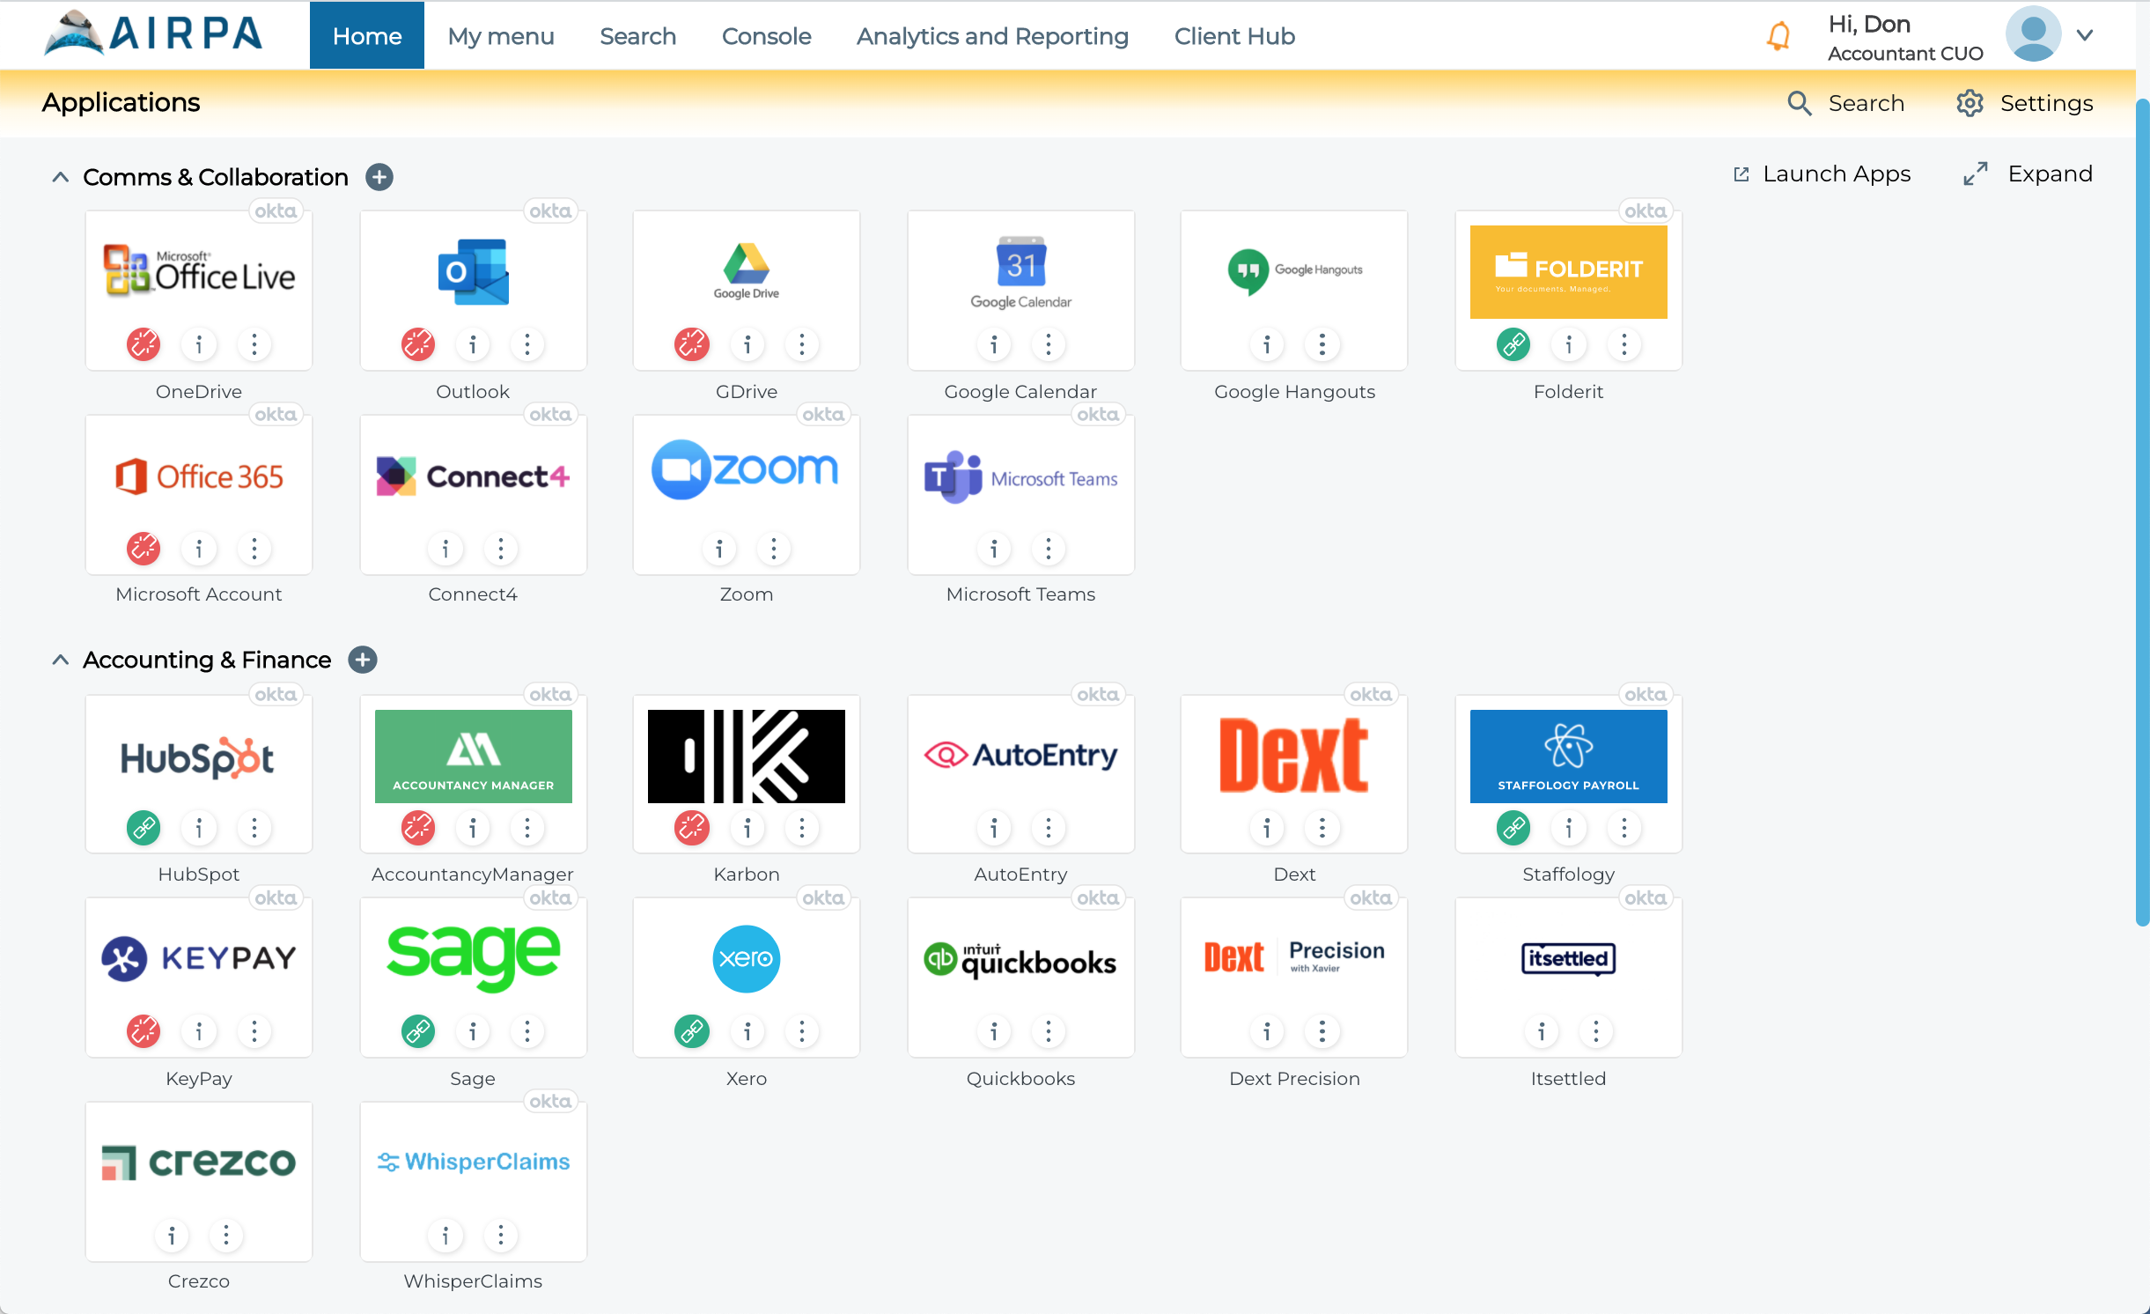The height and width of the screenshot is (1314, 2150).
Task: Open the more options menu for Outlook
Action: coord(527,344)
